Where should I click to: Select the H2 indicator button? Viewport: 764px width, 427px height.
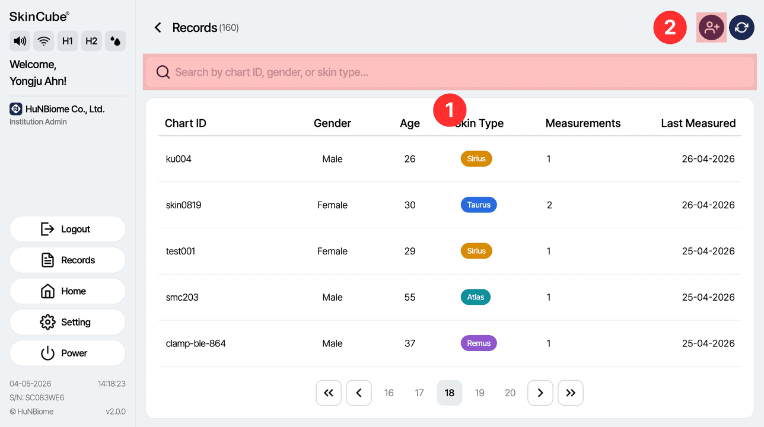pyautogui.click(x=91, y=41)
